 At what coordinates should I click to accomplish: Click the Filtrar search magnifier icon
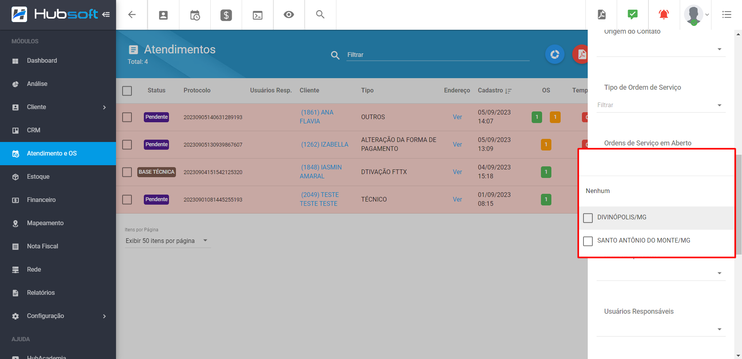click(x=335, y=55)
